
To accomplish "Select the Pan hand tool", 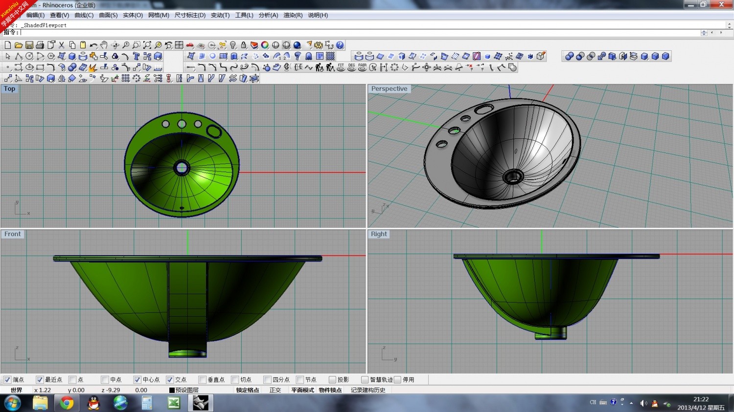I will pyautogui.click(x=104, y=45).
